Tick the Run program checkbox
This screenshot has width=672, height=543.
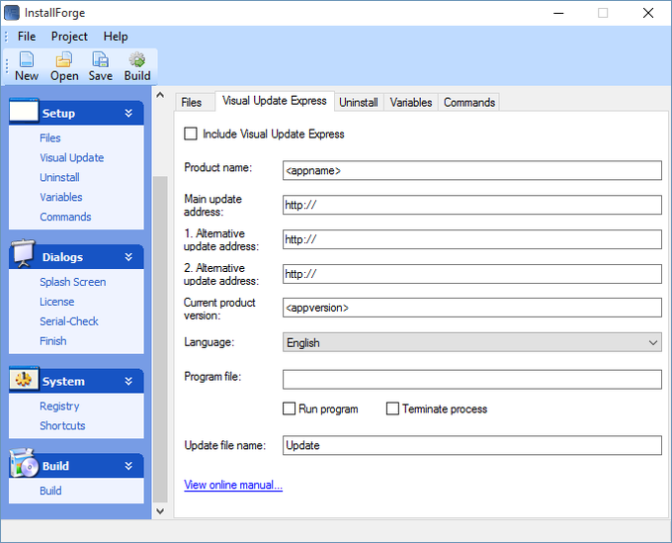coord(289,408)
